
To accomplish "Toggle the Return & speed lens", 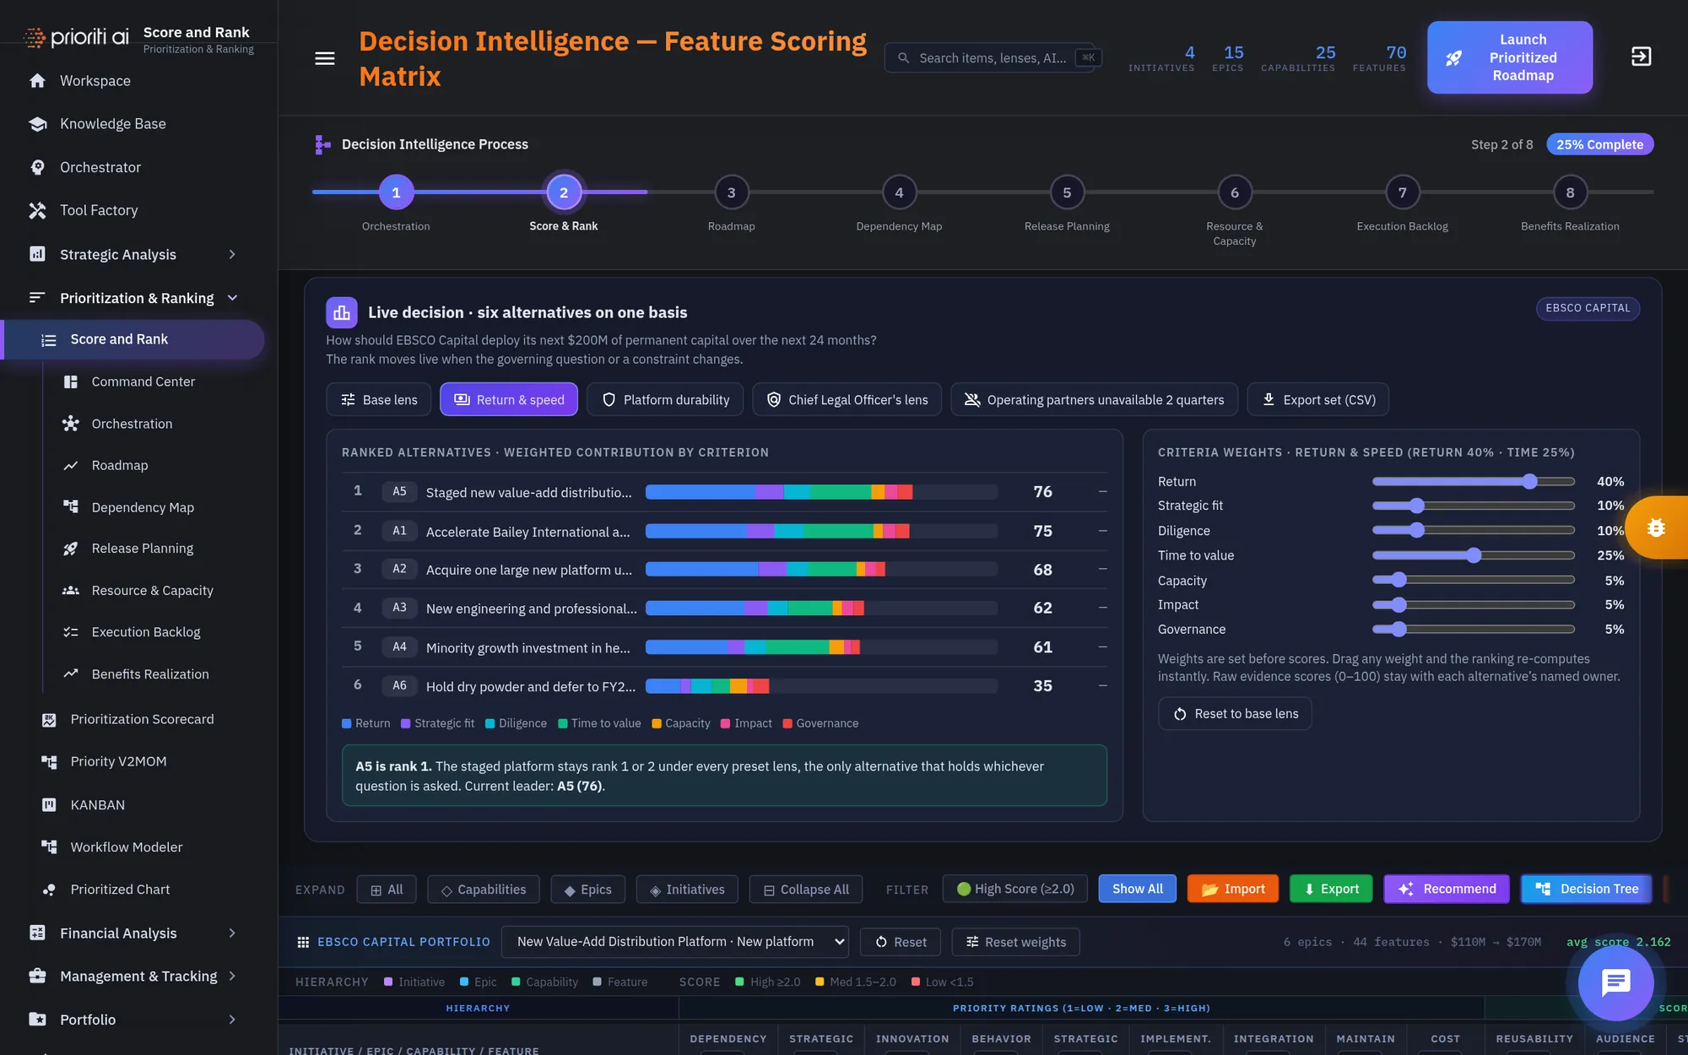I will pos(509,399).
